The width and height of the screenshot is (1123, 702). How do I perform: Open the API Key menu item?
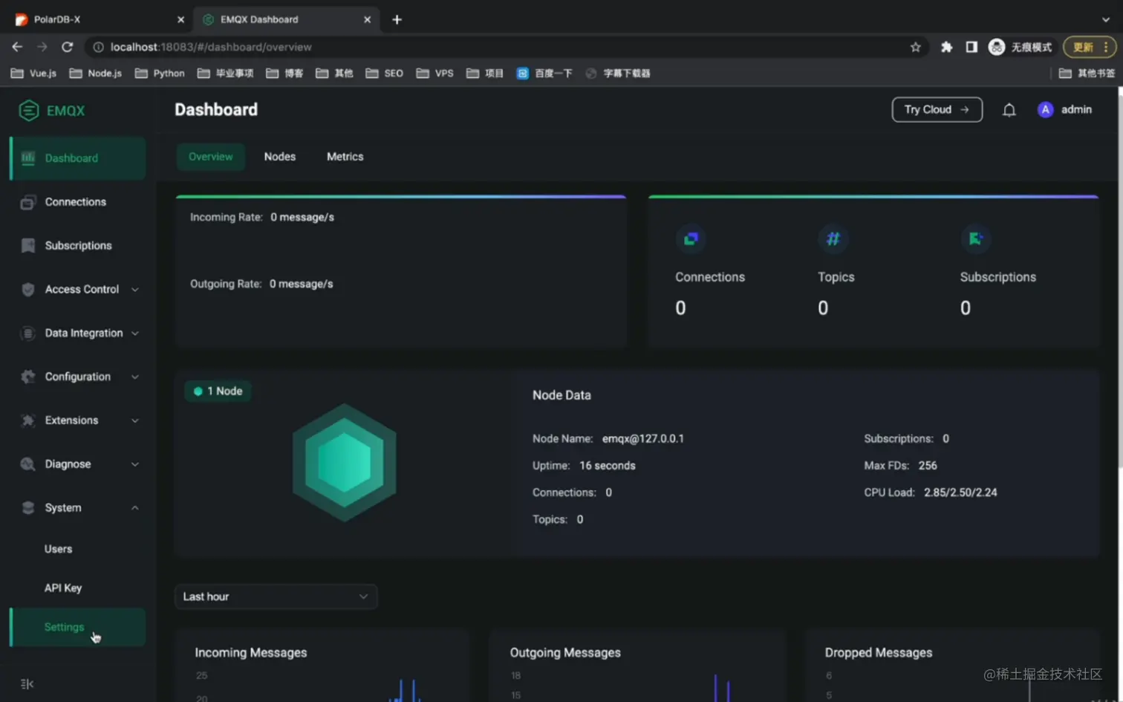(63, 588)
